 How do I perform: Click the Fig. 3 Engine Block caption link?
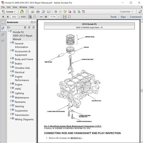pyautogui.click(x=73, y=126)
